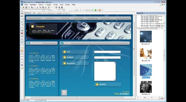Screen dimensions: 186x102
Task: Click the open folder icon in toolbar
Action: tap(24, 7)
